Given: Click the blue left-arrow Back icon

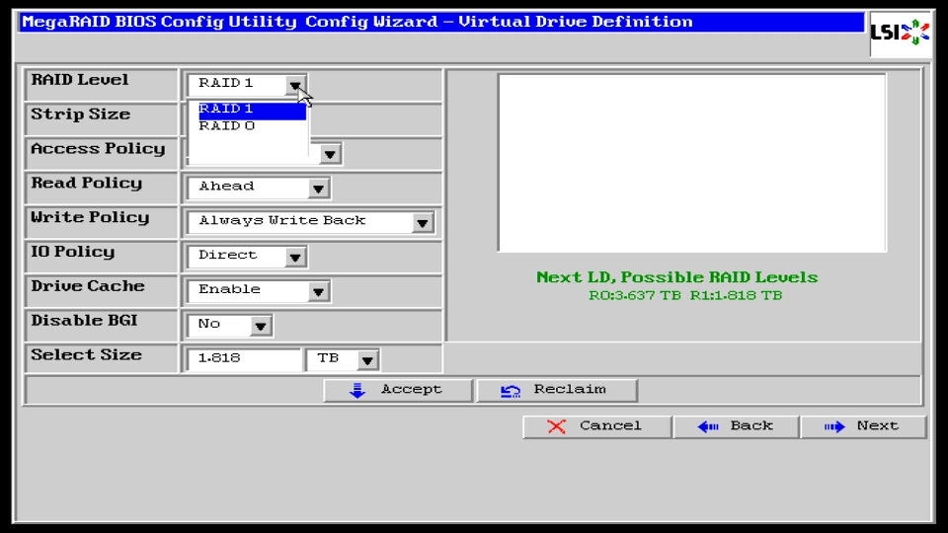Looking at the screenshot, I should click(708, 427).
